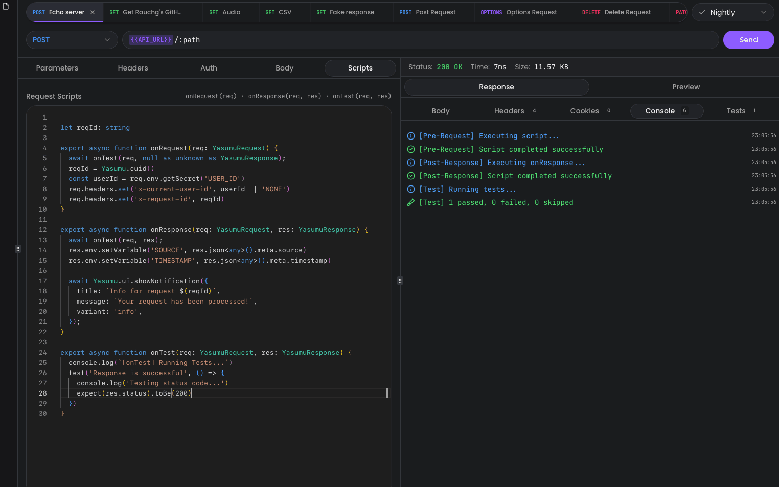The height and width of the screenshot is (487, 779).
Task: Click the info icon beside the Pre-Request executing log
Action: click(x=411, y=136)
